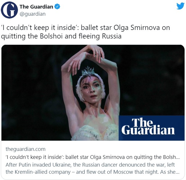The image size is (186, 180).
Task: Click the white Guardian logo on image
Action: (148, 126)
